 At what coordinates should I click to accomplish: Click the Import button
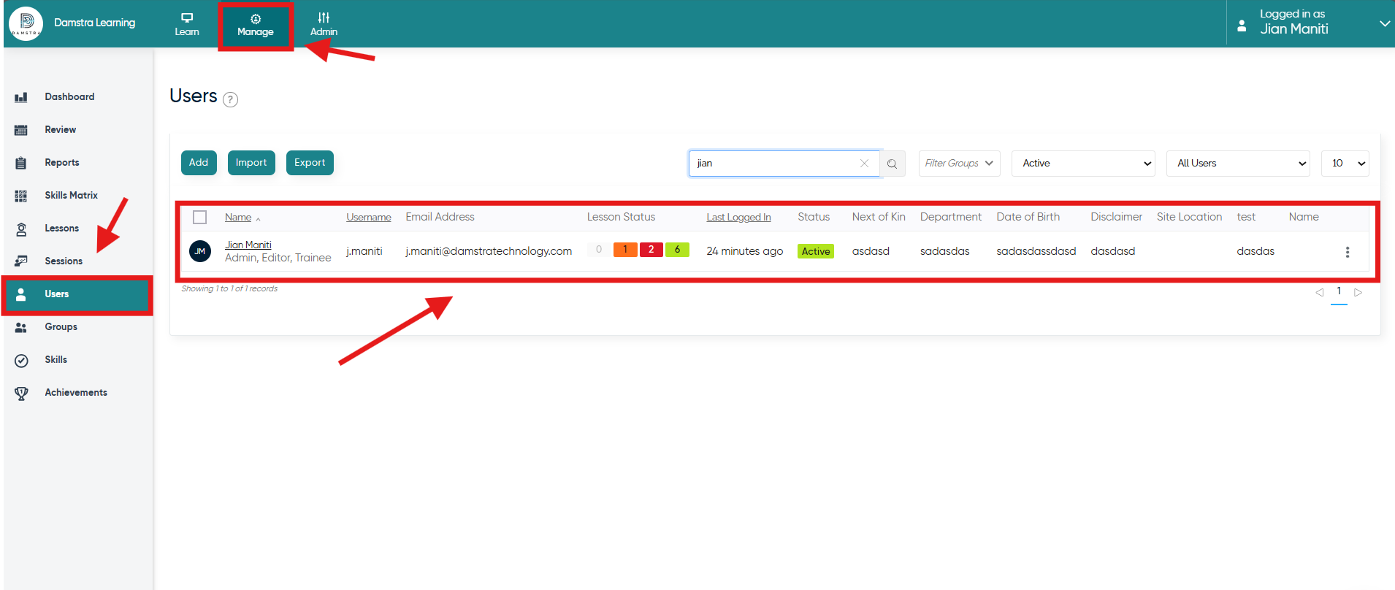click(x=251, y=162)
